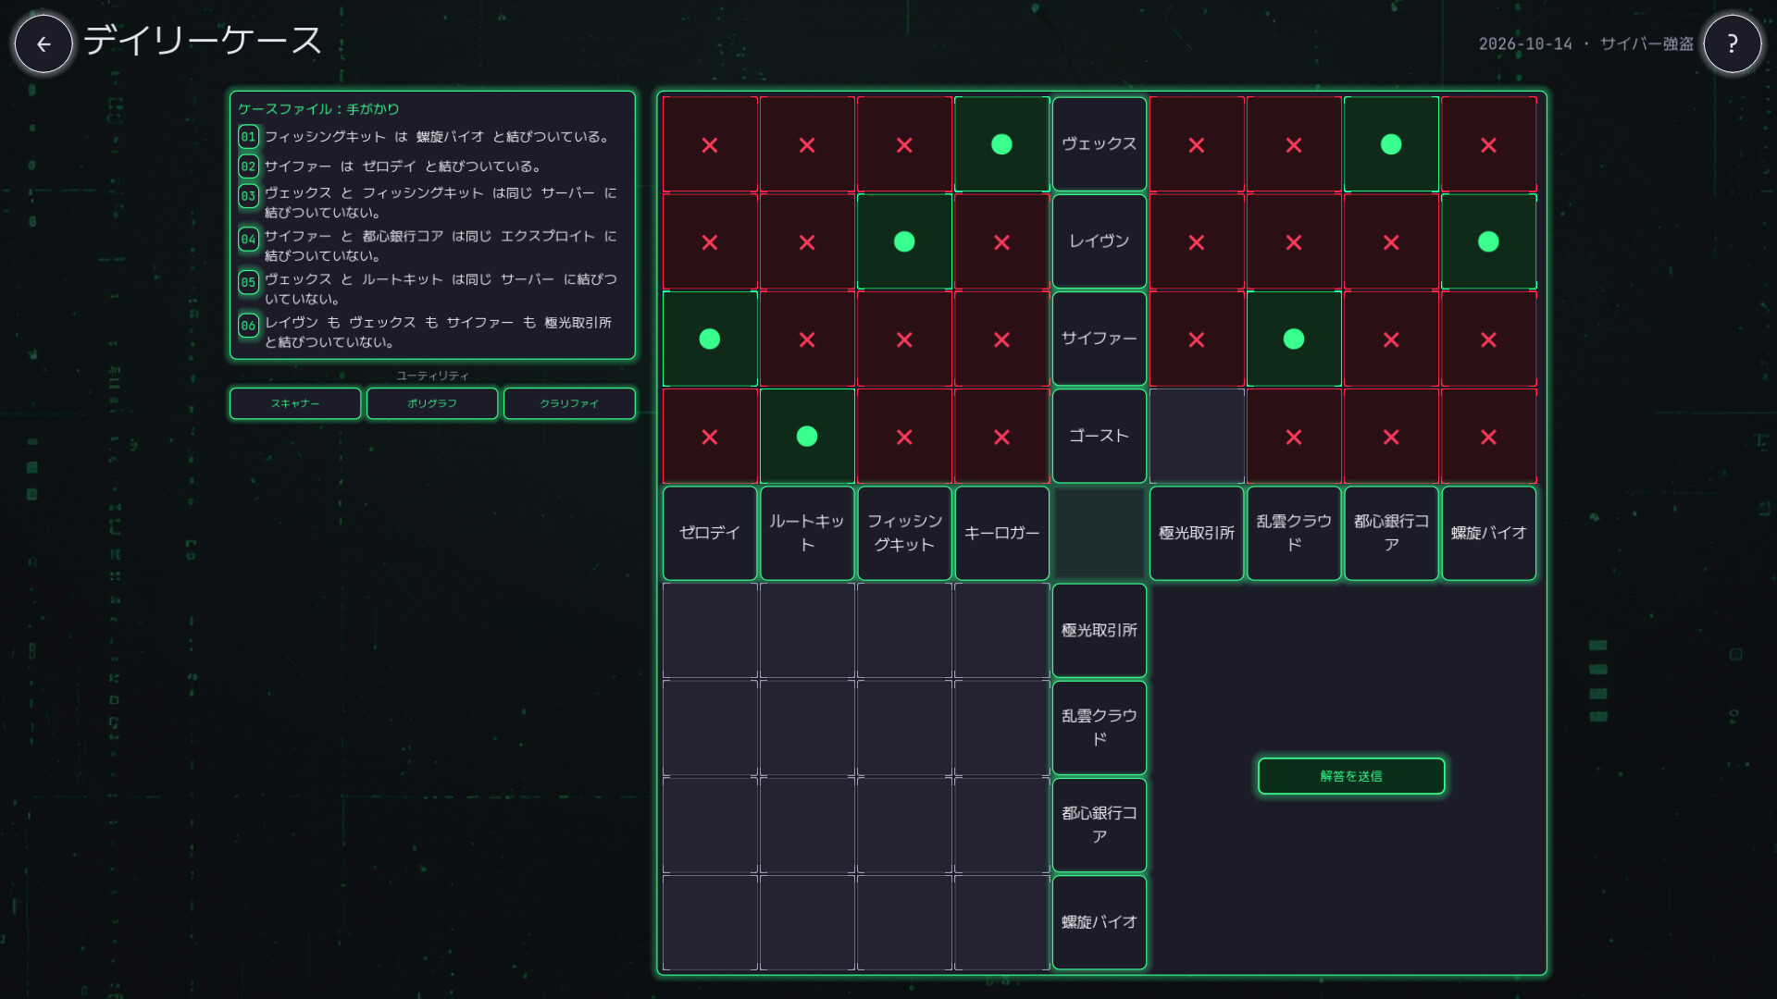The image size is (1777, 999).
Task: Toggle the green ヴェックス × キーロガー cell
Action: click(1001, 144)
